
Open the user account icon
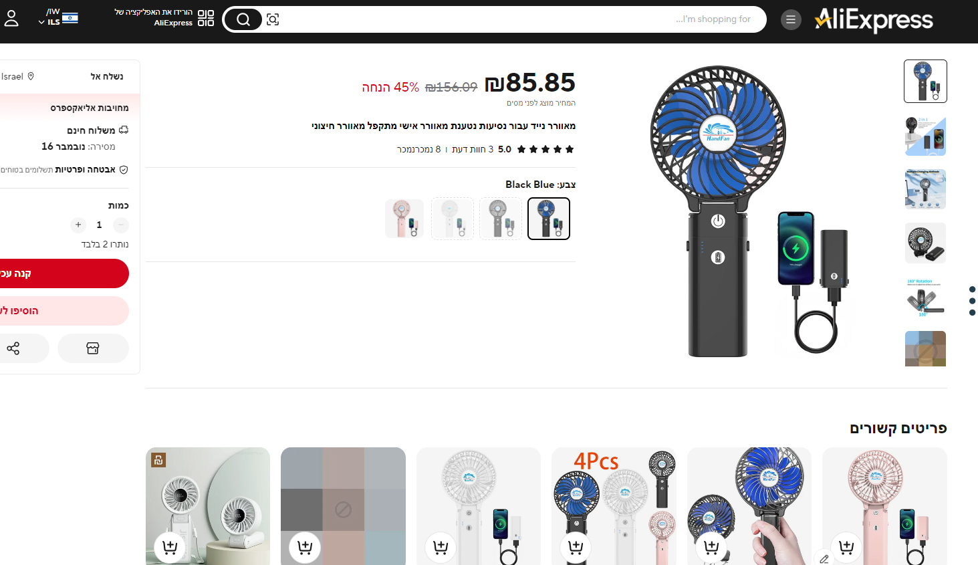coord(11,18)
